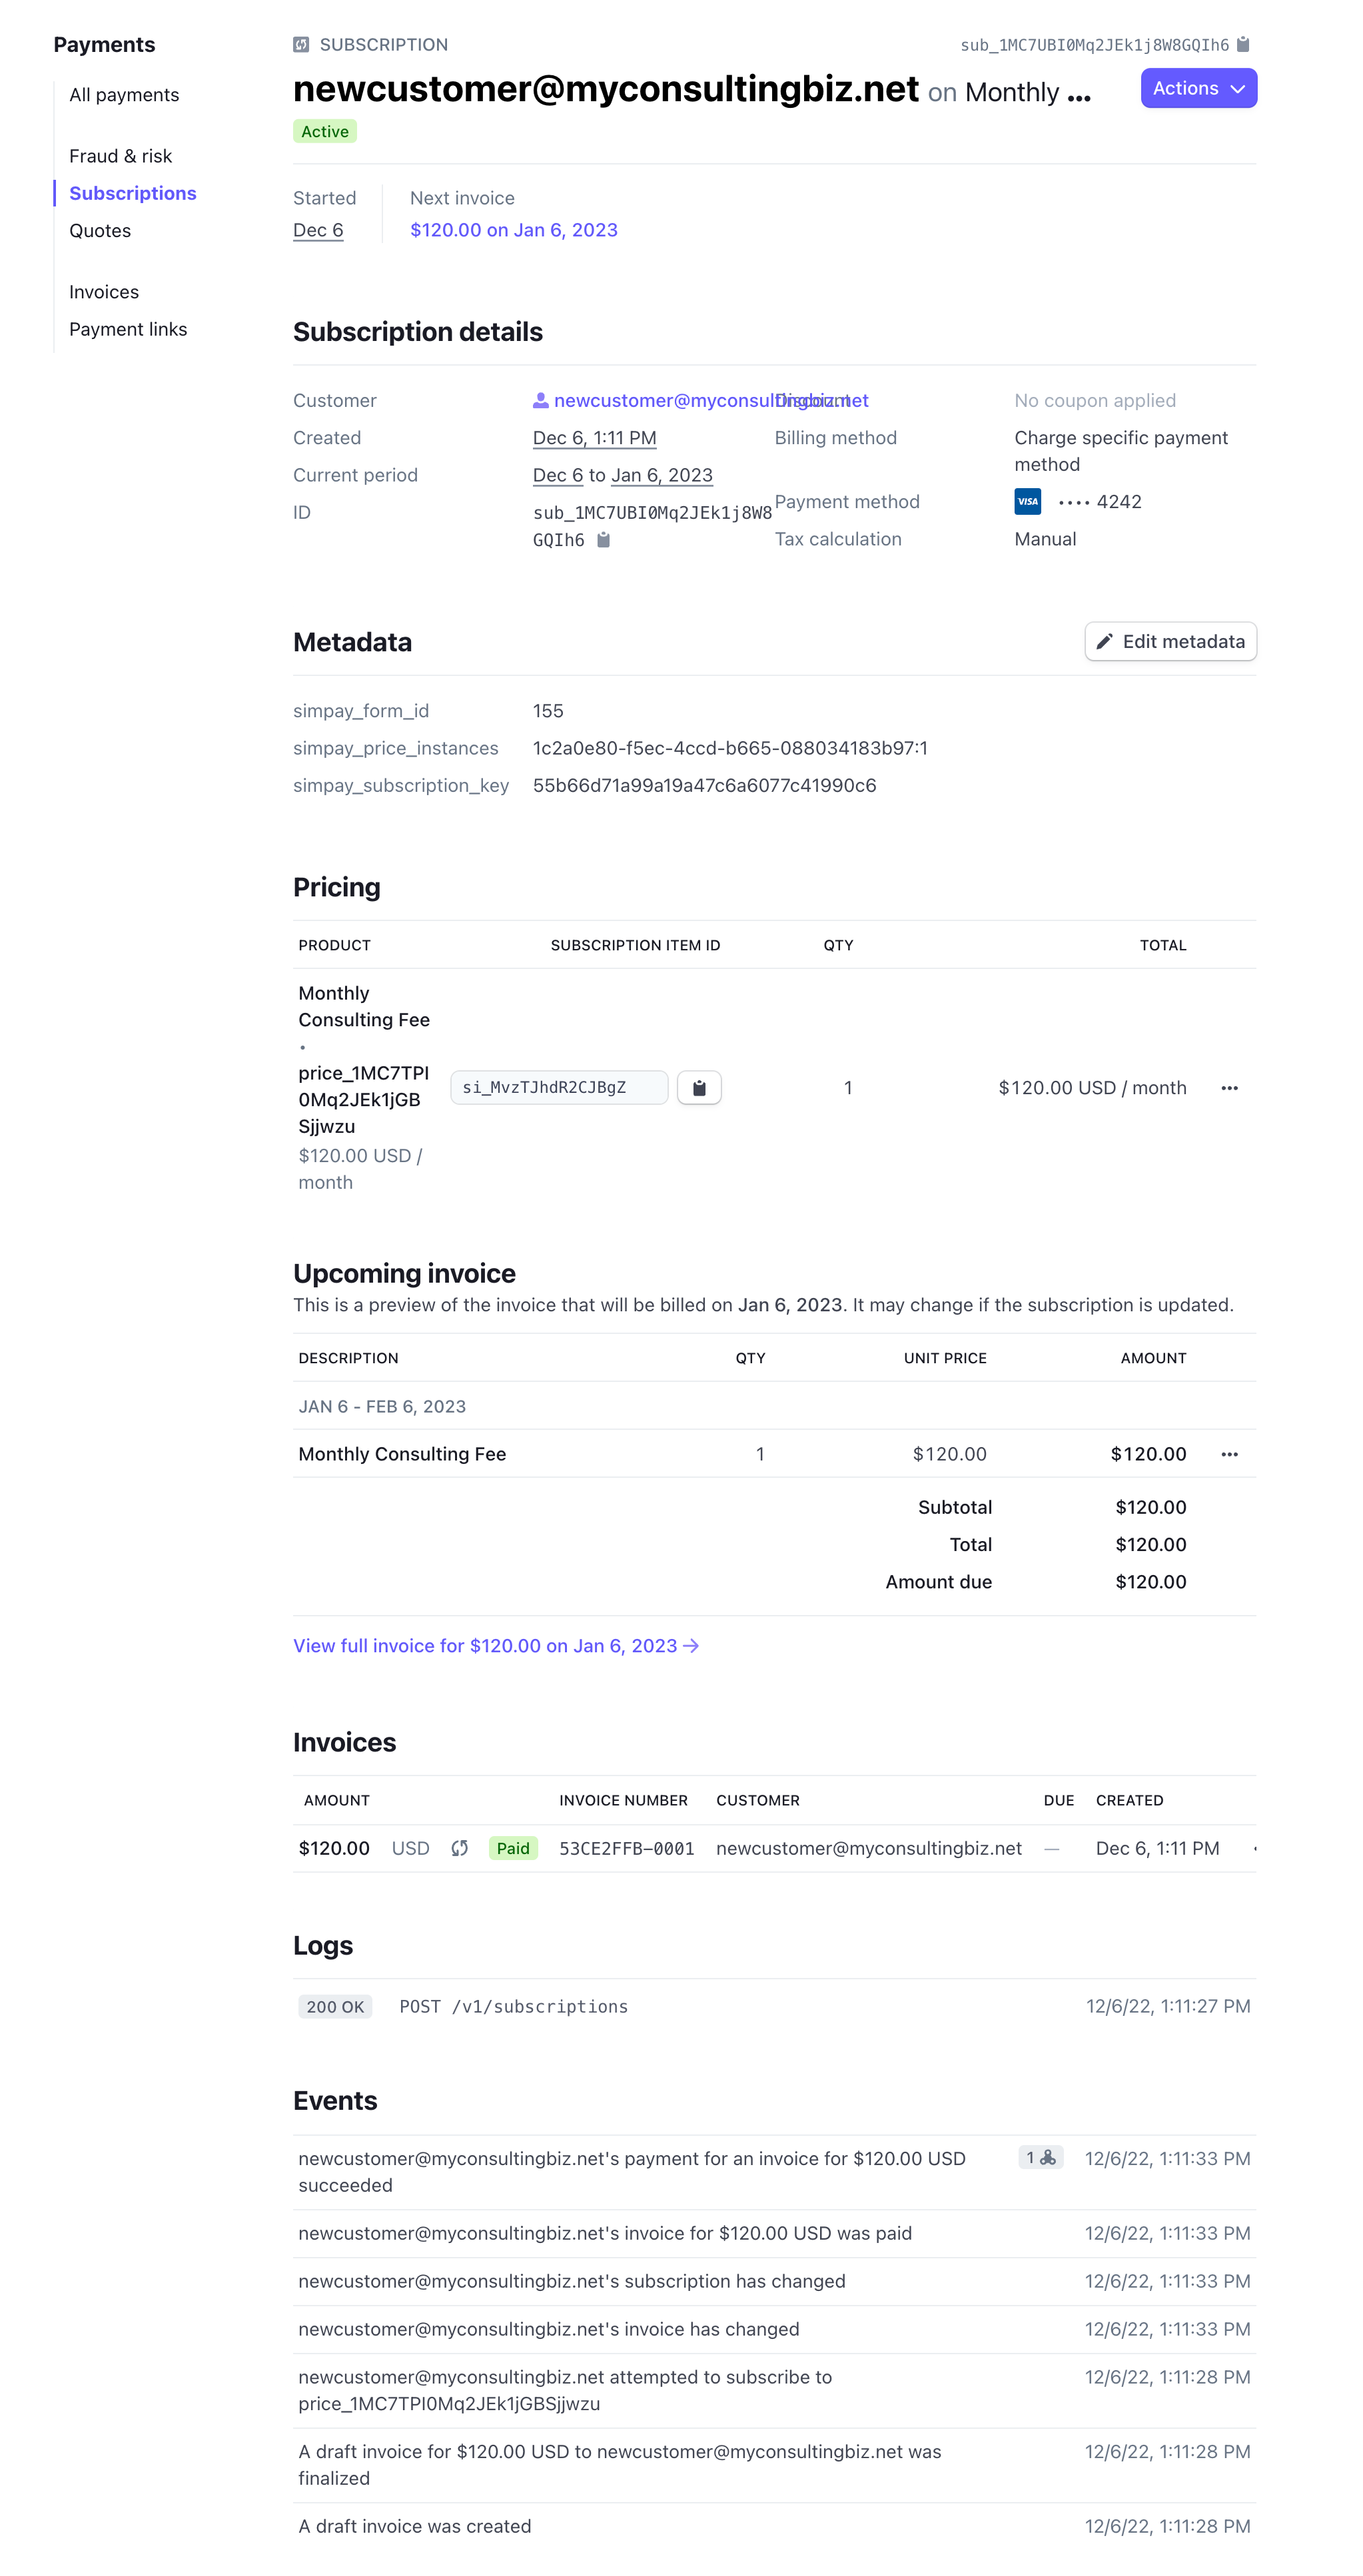Select Payment links in the sidebar
Image resolution: width=1363 pixels, height=2576 pixels.
tap(128, 328)
